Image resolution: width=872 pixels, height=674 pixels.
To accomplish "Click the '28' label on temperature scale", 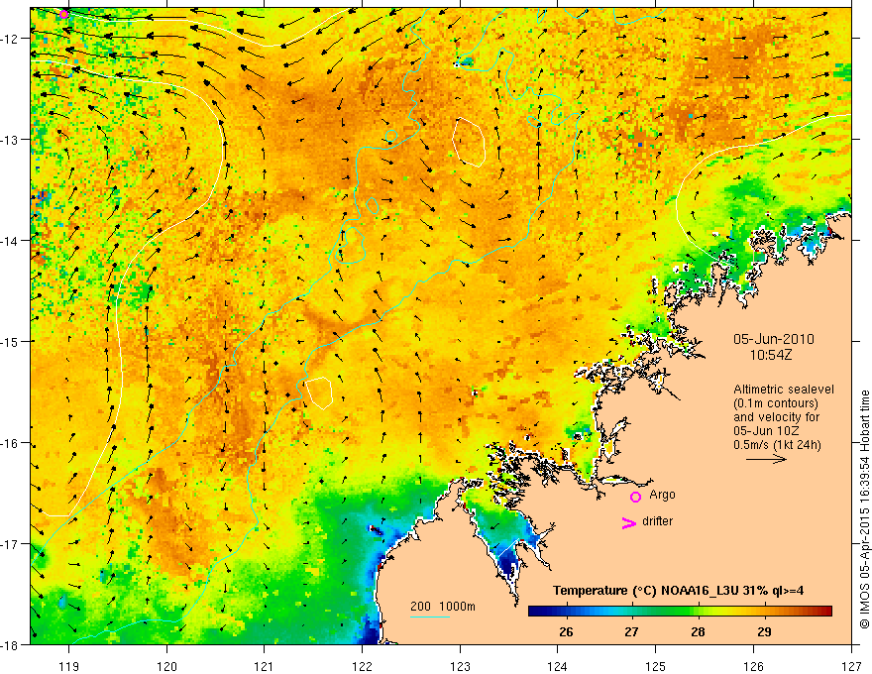I will pyautogui.click(x=698, y=631).
